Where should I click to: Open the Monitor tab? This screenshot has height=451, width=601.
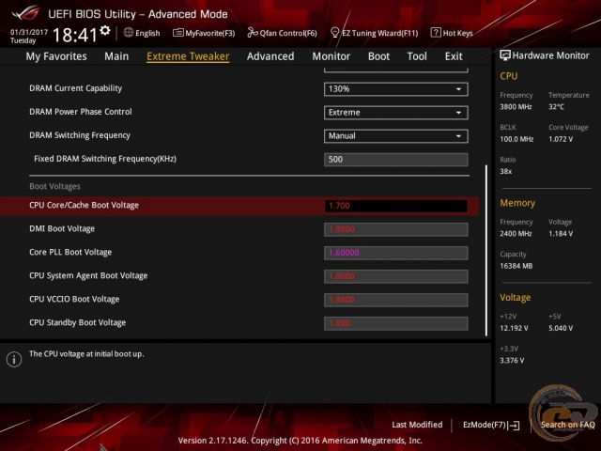(x=331, y=56)
